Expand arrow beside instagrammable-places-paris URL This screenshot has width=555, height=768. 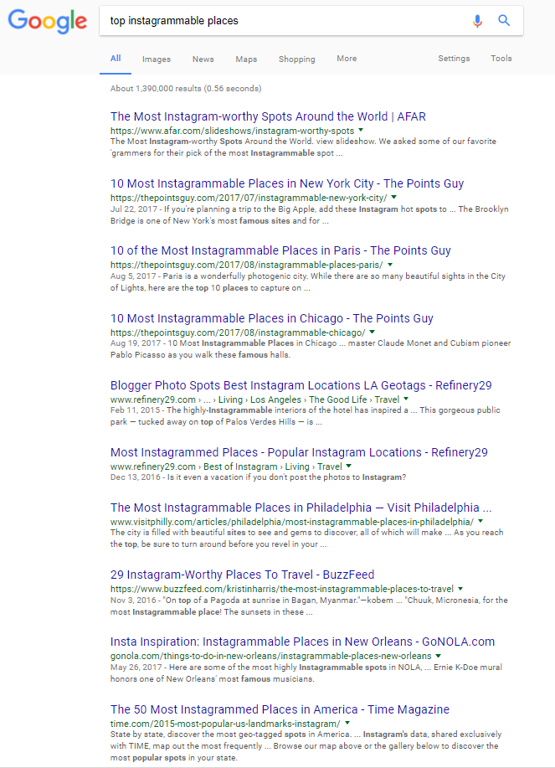tap(390, 265)
